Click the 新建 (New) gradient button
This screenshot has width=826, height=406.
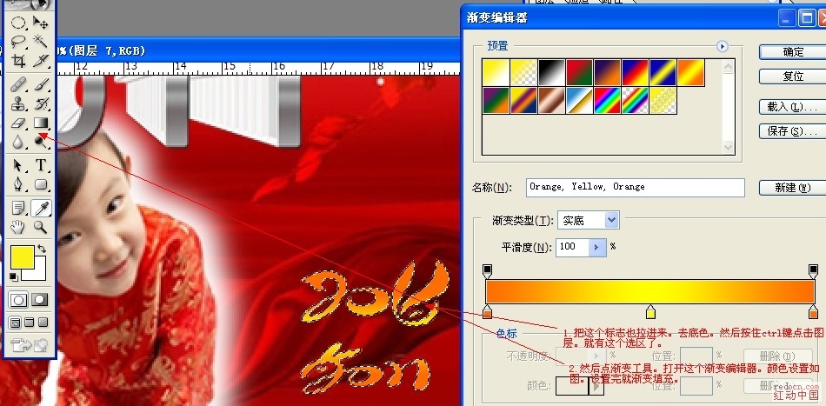pos(793,187)
